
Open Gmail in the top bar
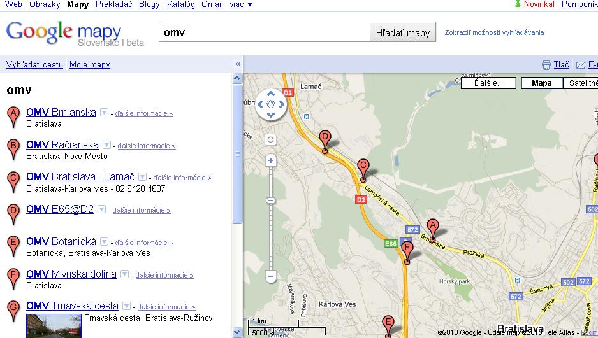[x=212, y=4]
